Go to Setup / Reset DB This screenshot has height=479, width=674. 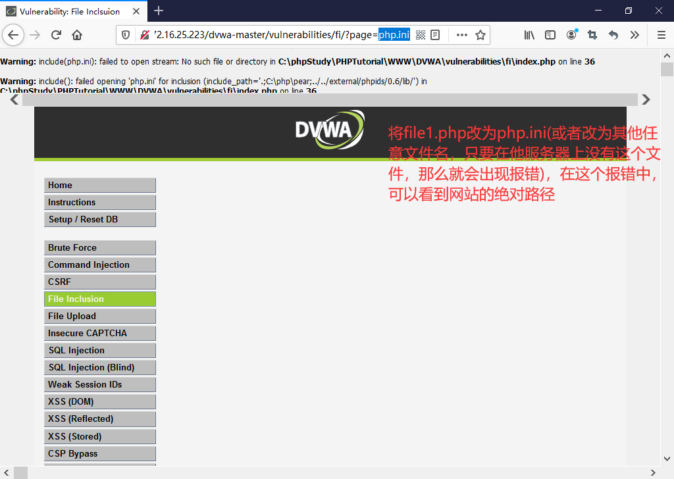coord(100,220)
